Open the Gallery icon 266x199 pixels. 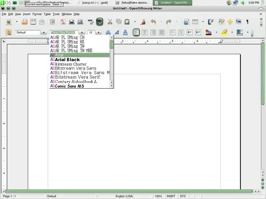coord(238,22)
